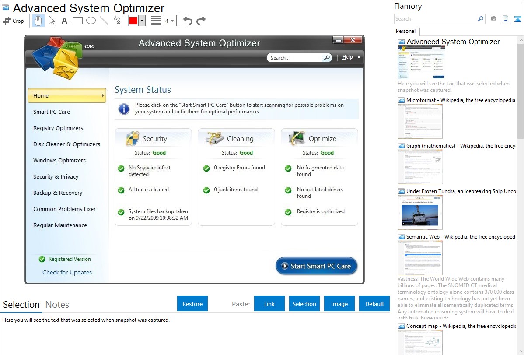Open Backup & Recovery section
The width and height of the screenshot is (524, 355).
pos(58,193)
